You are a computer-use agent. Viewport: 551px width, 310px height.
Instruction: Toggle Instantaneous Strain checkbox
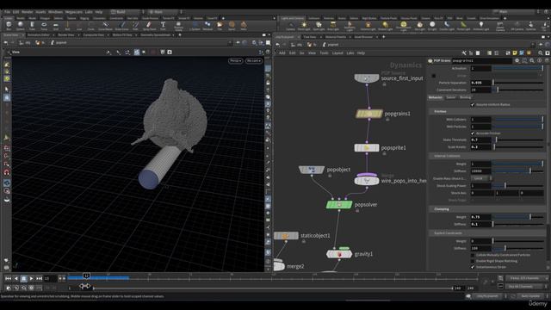pyautogui.click(x=473, y=267)
